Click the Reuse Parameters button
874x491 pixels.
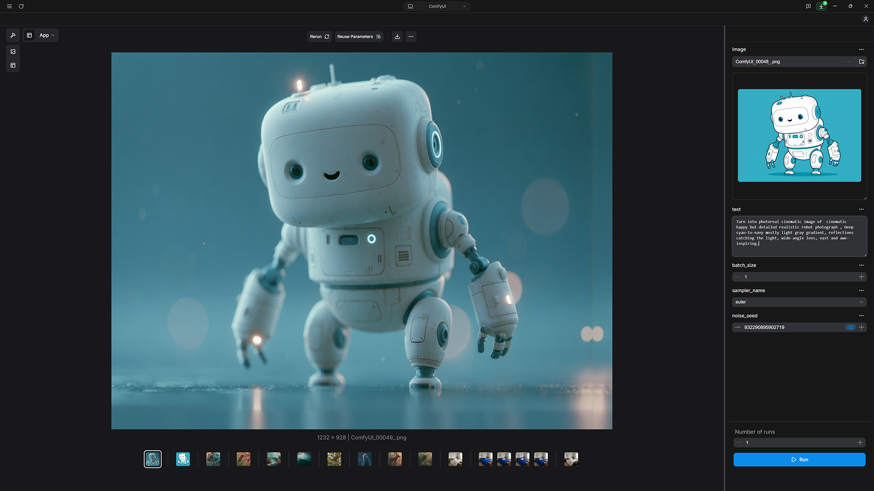(359, 36)
